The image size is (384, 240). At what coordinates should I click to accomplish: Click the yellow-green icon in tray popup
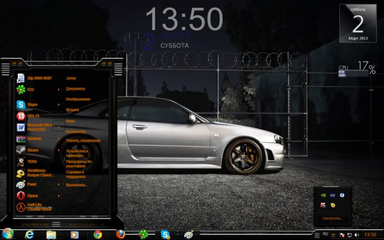[333, 205]
